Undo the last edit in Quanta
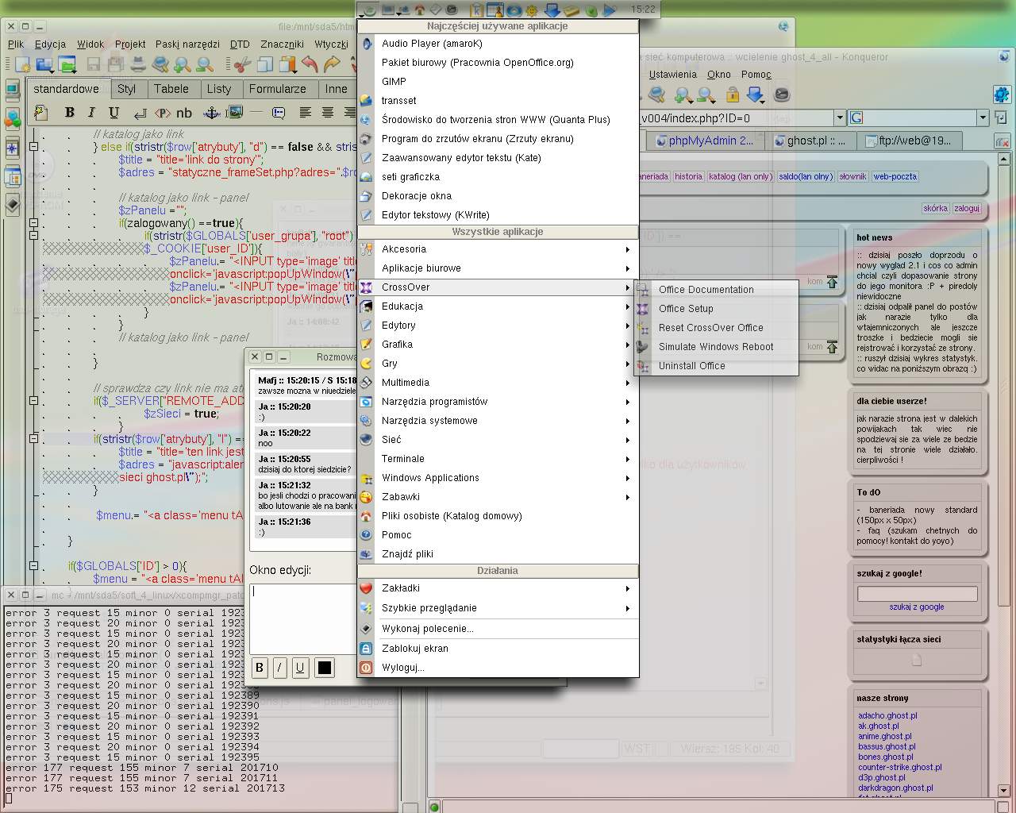1016x813 pixels. (x=310, y=65)
